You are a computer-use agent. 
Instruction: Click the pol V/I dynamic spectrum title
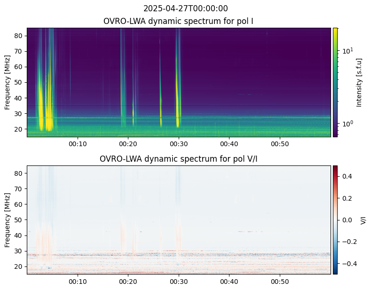pos(178,159)
